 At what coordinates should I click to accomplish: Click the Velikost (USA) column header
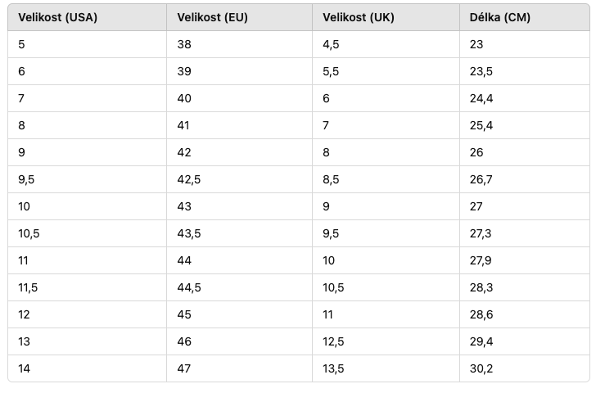coord(88,17)
